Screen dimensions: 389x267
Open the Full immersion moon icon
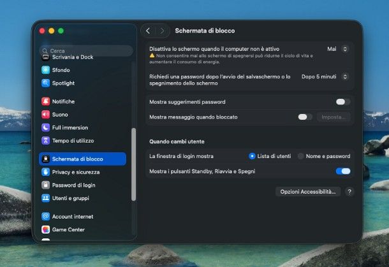[x=46, y=127]
